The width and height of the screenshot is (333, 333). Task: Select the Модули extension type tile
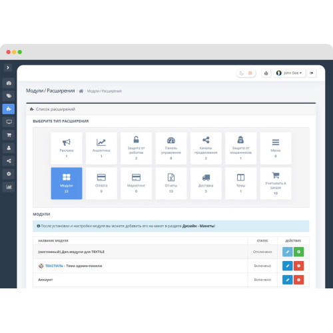click(x=67, y=183)
